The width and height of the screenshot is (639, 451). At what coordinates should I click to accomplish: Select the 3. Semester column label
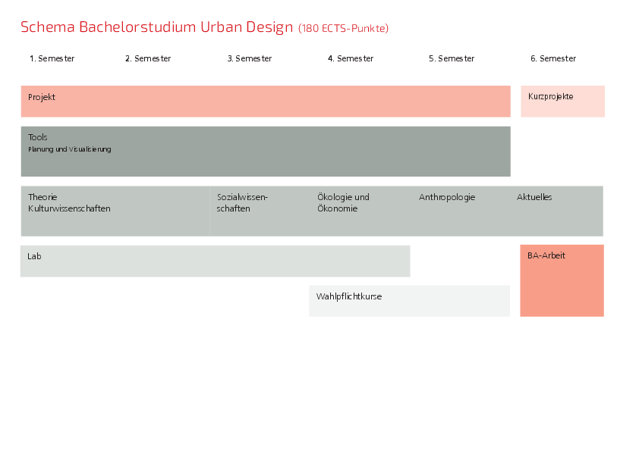pyautogui.click(x=249, y=58)
